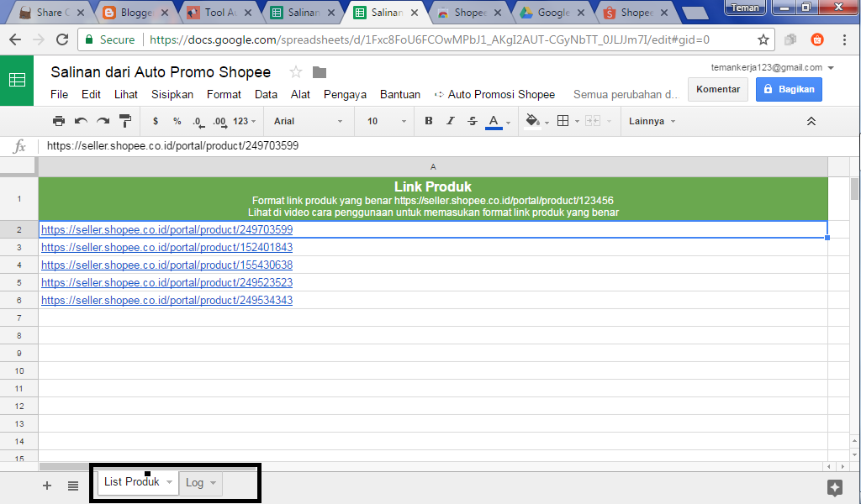
Task: Star the spreadsheet document
Action: [x=295, y=72]
